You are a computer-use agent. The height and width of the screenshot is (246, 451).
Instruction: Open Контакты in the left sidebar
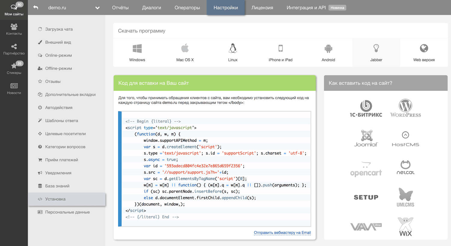pos(14,29)
